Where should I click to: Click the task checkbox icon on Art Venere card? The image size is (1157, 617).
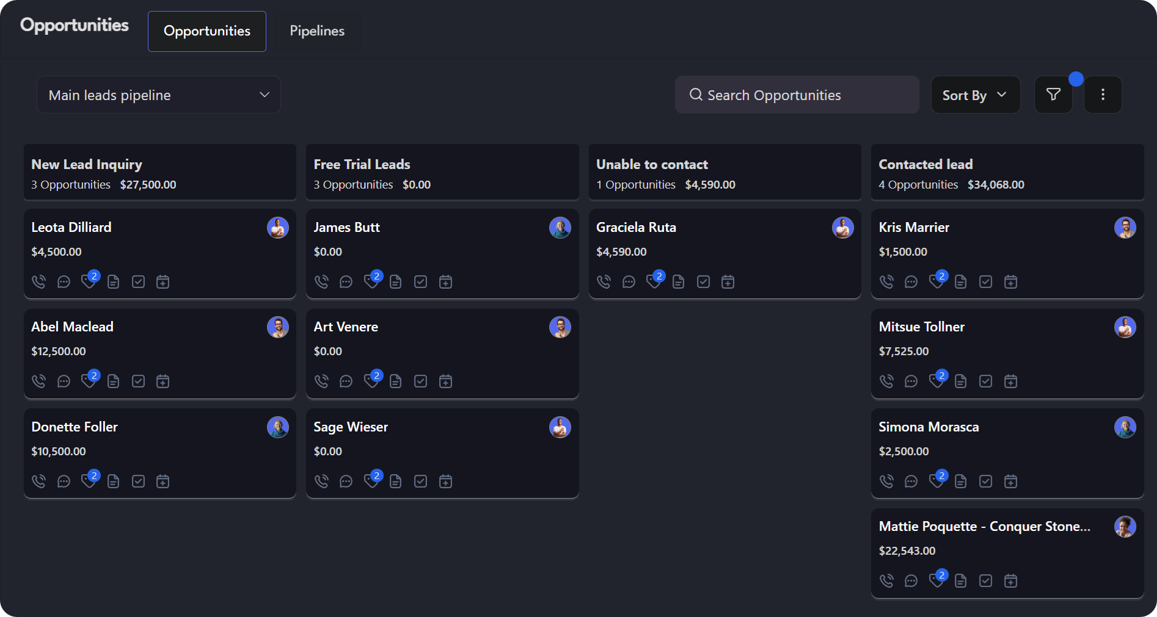tap(420, 381)
